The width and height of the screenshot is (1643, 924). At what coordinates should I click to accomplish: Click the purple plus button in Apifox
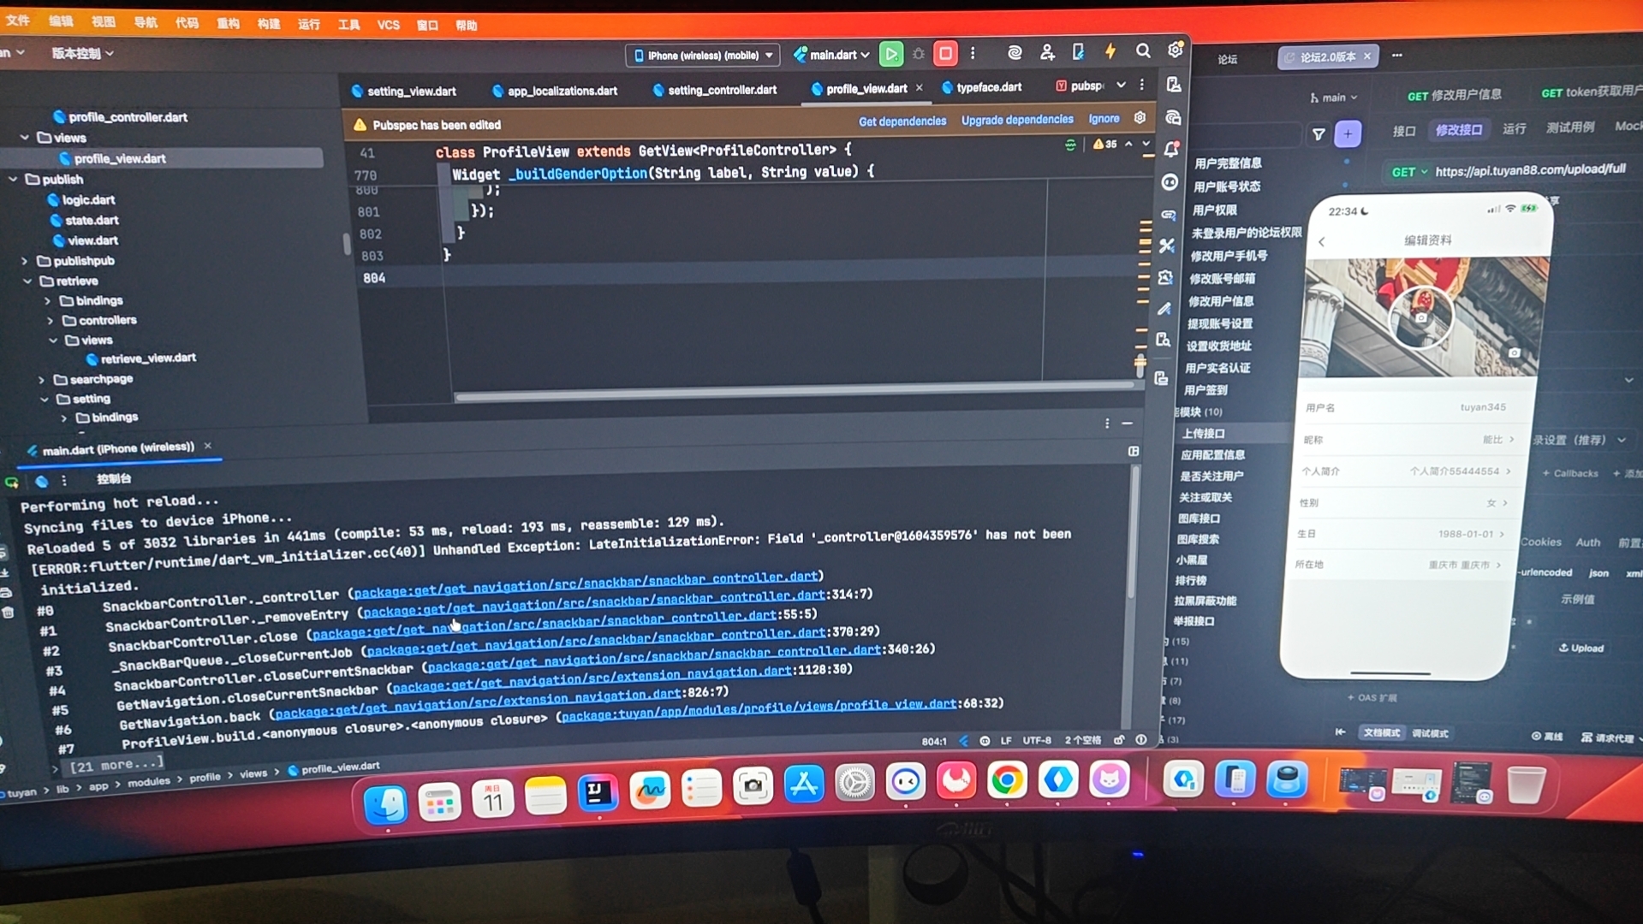click(1348, 133)
